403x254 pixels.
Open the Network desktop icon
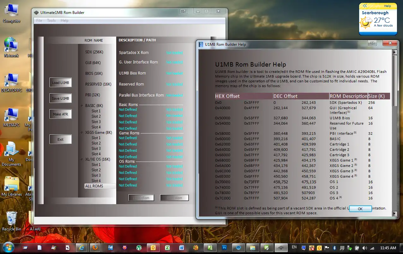(x=12, y=48)
